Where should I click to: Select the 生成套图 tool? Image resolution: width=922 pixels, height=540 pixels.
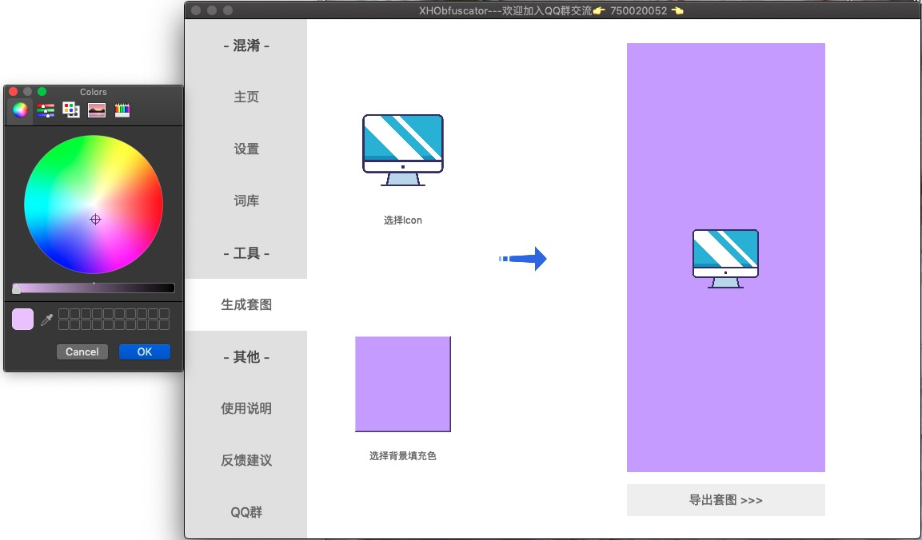(245, 304)
